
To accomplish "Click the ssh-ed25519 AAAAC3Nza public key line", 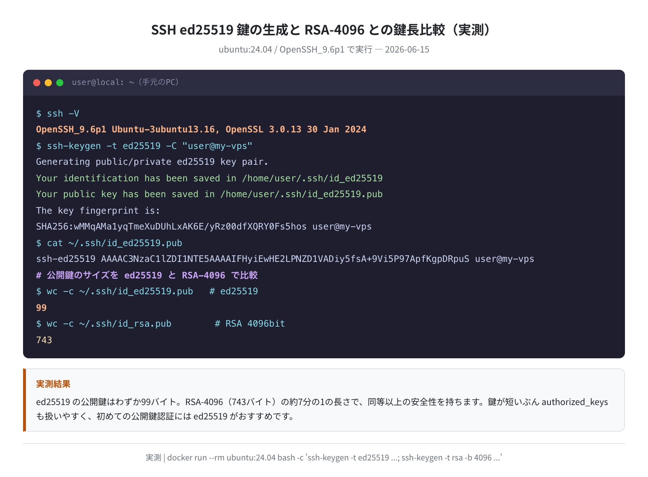I will coord(285,259).
